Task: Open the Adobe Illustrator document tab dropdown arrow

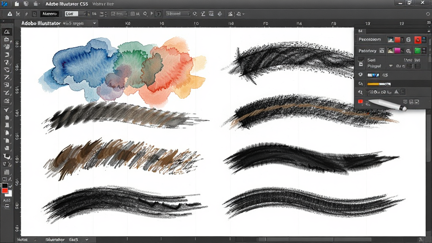Action: [94, 24]
